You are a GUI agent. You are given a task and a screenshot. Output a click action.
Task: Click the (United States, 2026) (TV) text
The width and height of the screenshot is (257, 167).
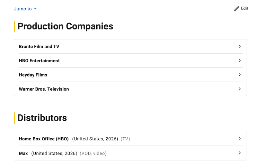click(101, 139)
